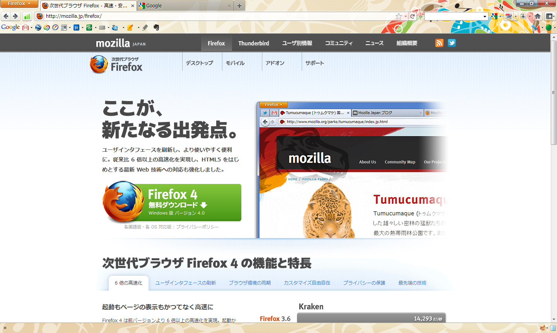This screenshot has height=333, width=557.
Task: Expand the Calendar icon dropdown arrow
Action: [x=82, y=27]
